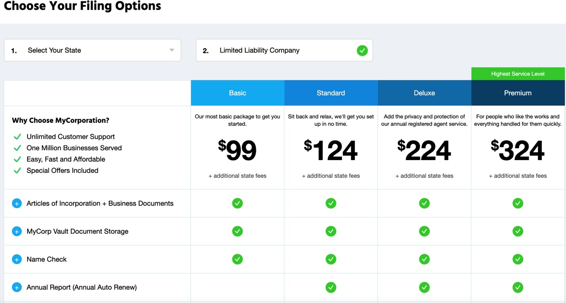The width and height of the screenshot is (566, 303).
Task: Expand the MyCorp Vault Document Storage row
Action: (x=17, y=231)
